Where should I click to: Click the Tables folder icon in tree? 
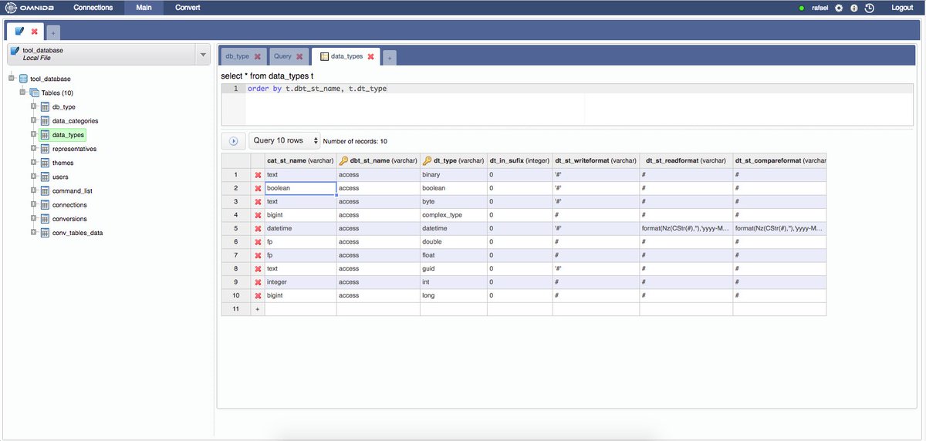(34, 93)
